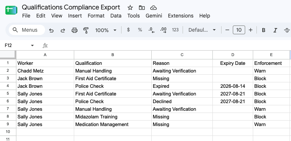Image resolution: width=291 pixels, height=141 pixels.
Task: Click the Reason header cell
Action: pos(182,63)
